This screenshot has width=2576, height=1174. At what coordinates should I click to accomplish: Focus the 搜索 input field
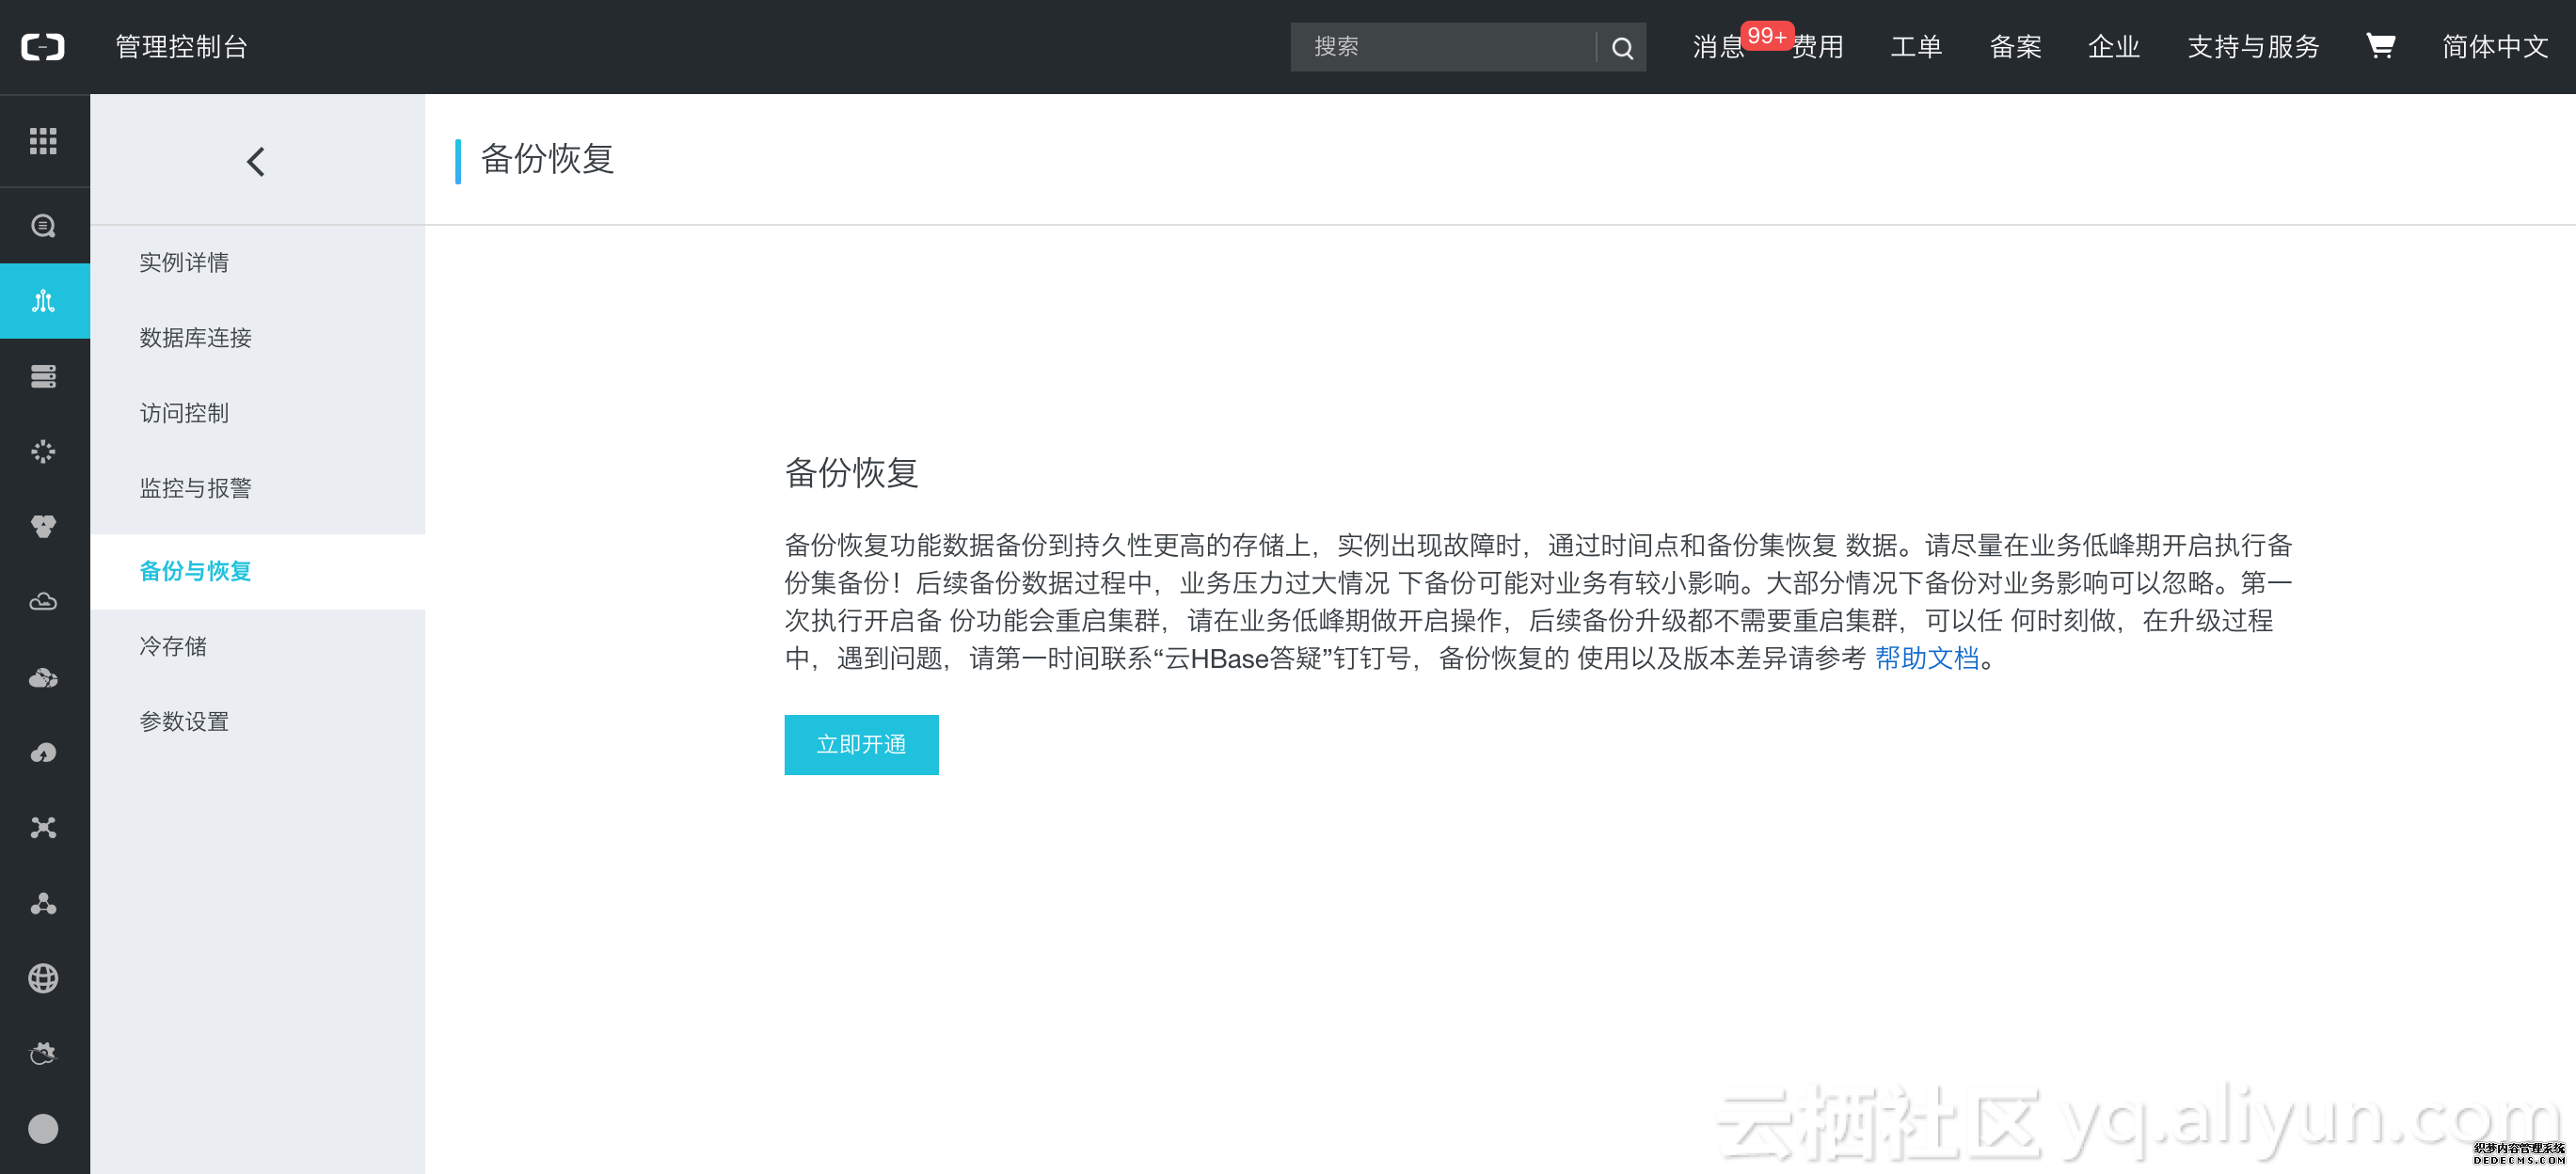click(x=1440, y=47)
